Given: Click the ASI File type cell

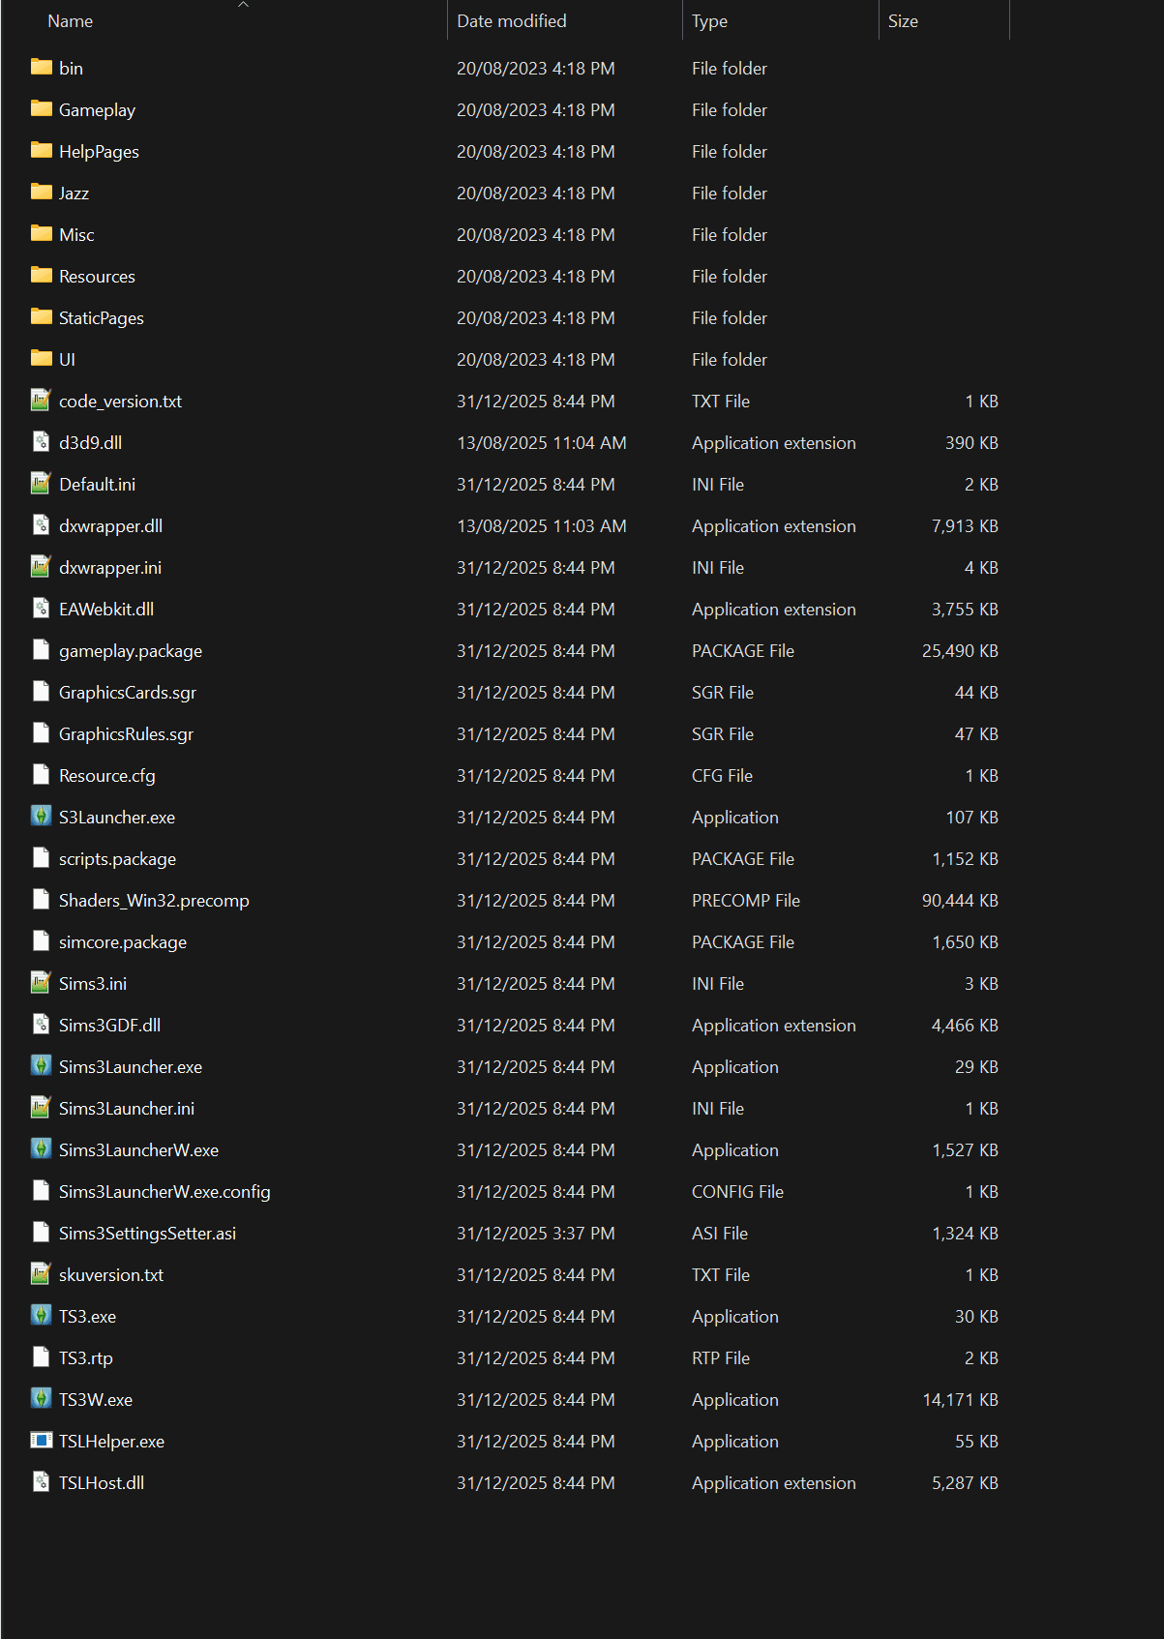Looking at the screenshot, I should coord(720,1234).
